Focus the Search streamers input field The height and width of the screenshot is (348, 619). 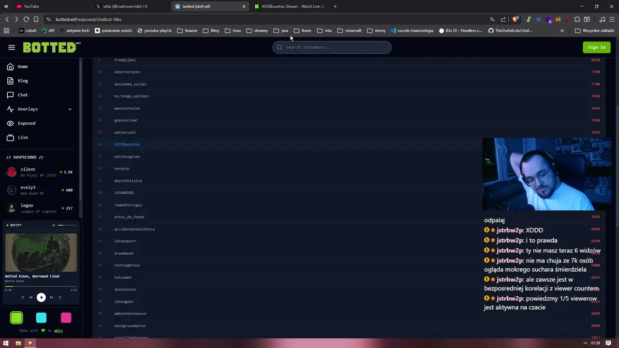(x=332, y=47)
